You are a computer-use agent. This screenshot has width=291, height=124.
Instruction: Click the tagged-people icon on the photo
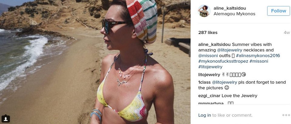click(5, 119)
